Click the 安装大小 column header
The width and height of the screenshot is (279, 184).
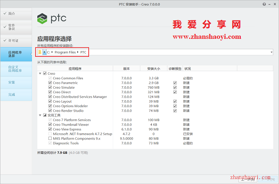pyautogui.click(x=153, y=69)
